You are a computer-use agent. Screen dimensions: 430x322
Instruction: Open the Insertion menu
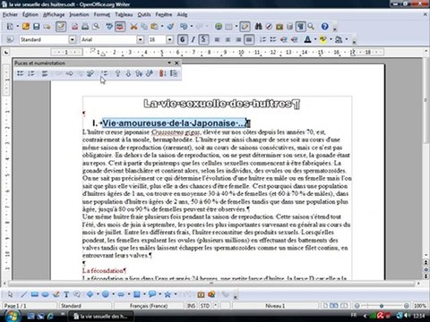click(79, 14)
